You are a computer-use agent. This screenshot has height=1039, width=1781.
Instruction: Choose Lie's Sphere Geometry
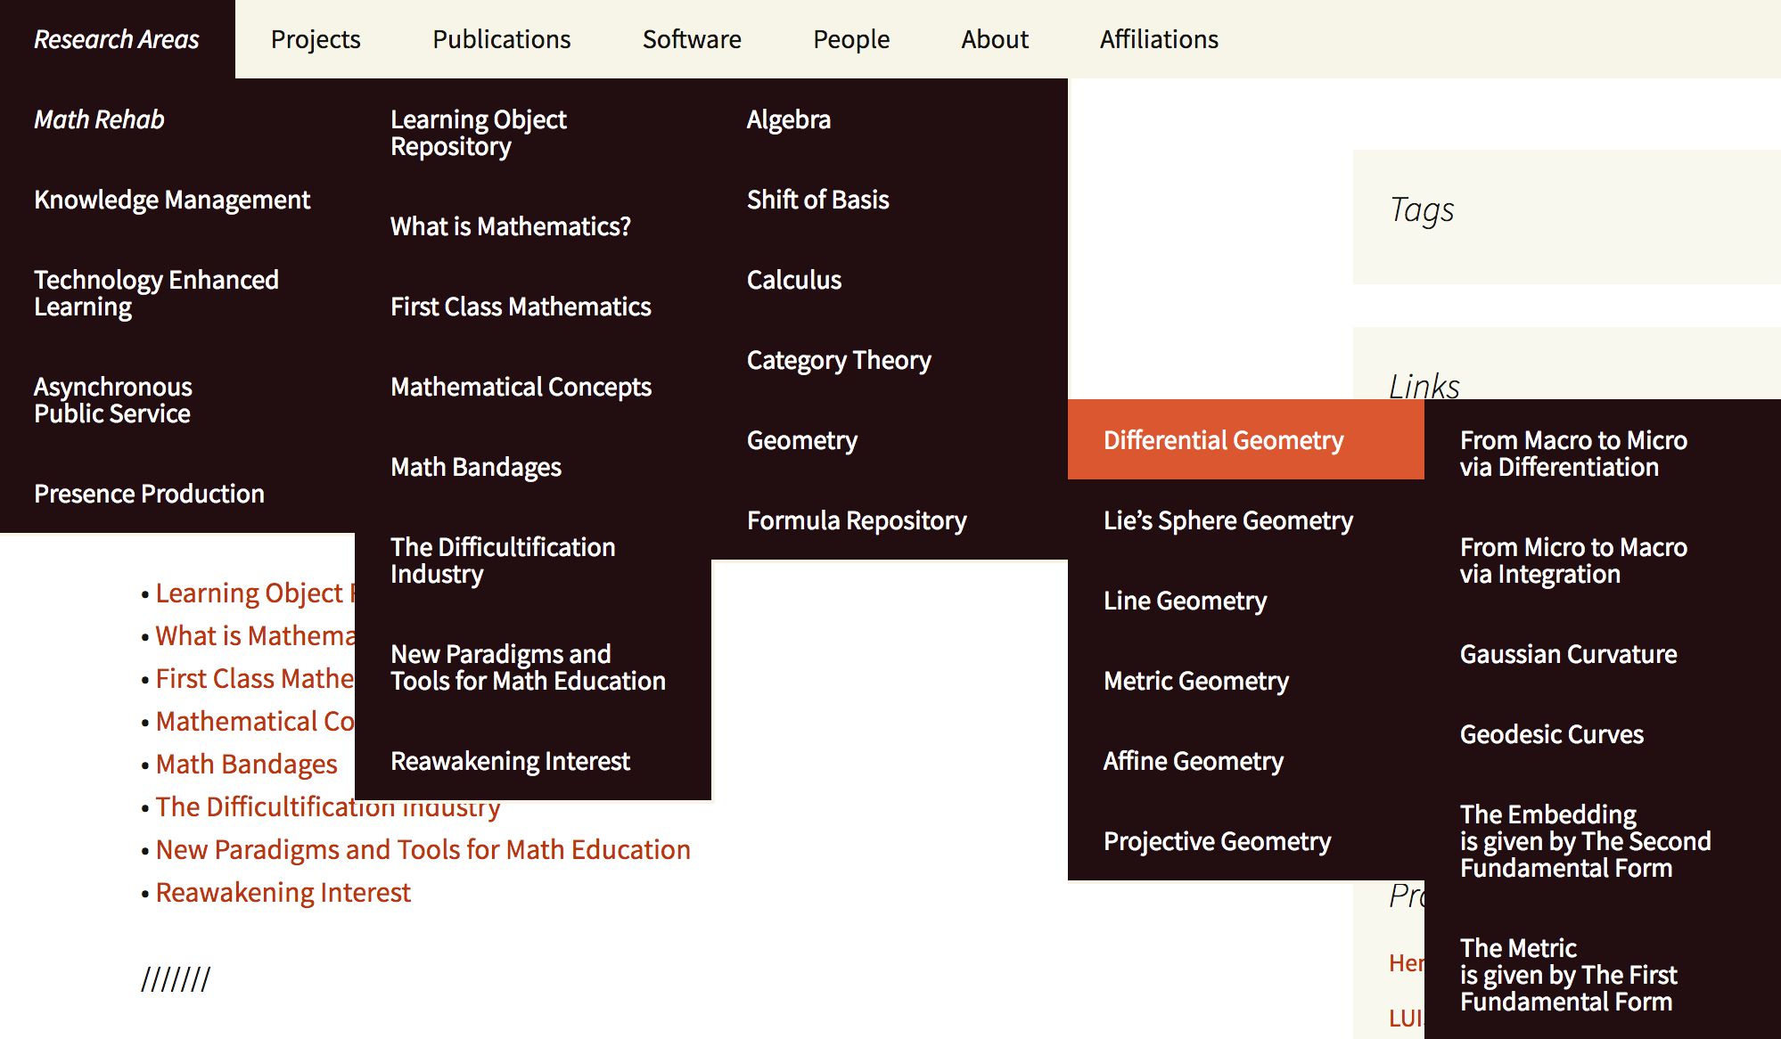coord(1227,520)
